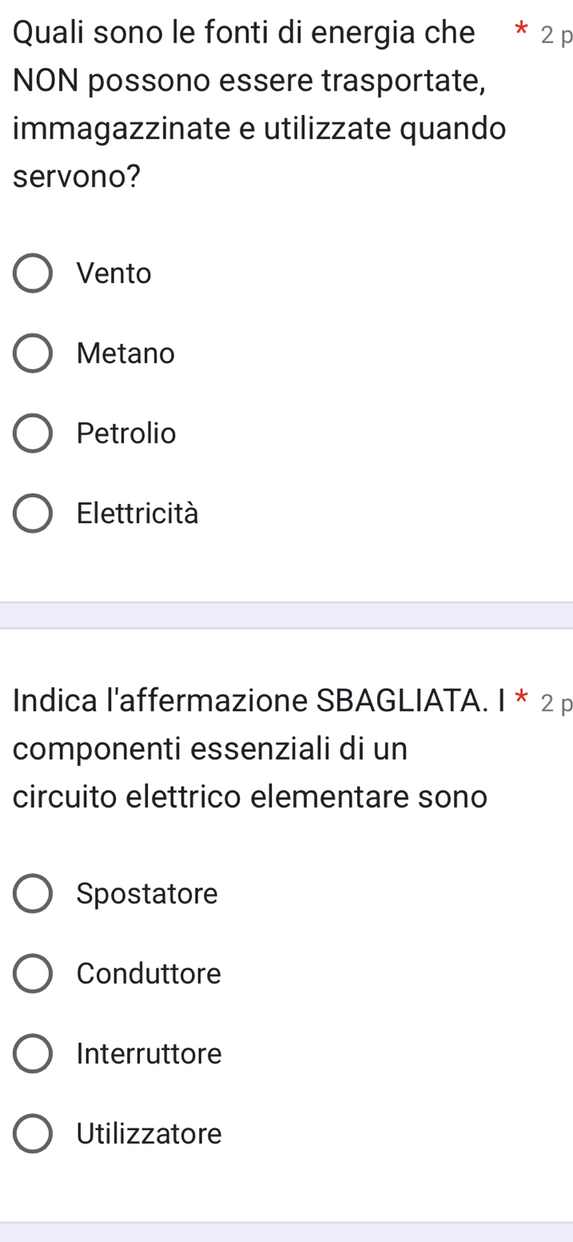Image resolution: width=573 pixels, height=1242 pixels.
Task: Click the 'Spostatore' answer label text
Action: [147, 893]
